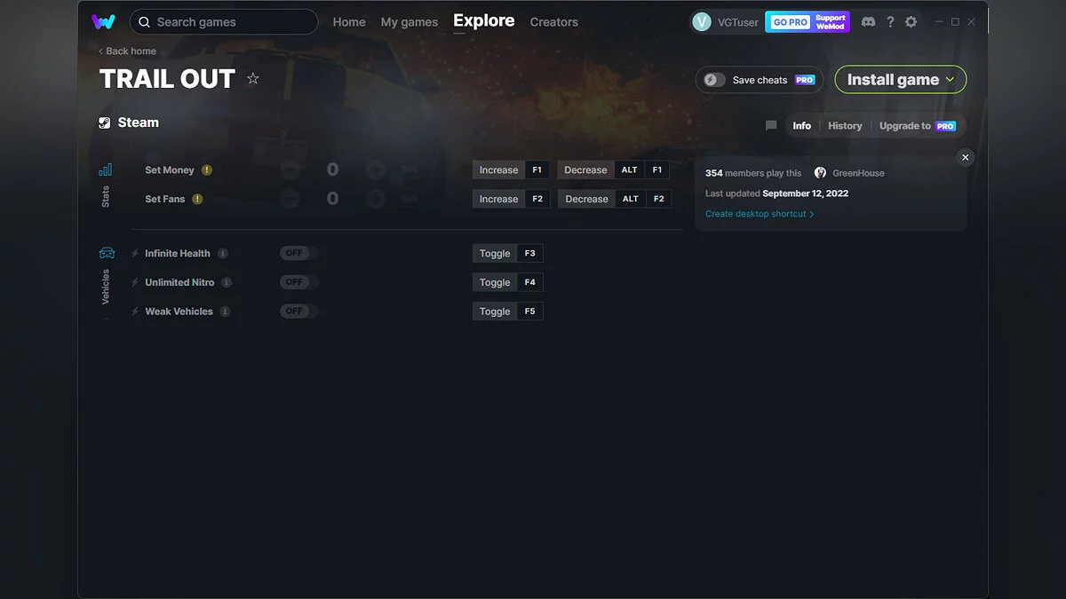Viewport: 1066px width, 599px height.
Task: Click the Set Money warning icon
Action: pos(207,170)
